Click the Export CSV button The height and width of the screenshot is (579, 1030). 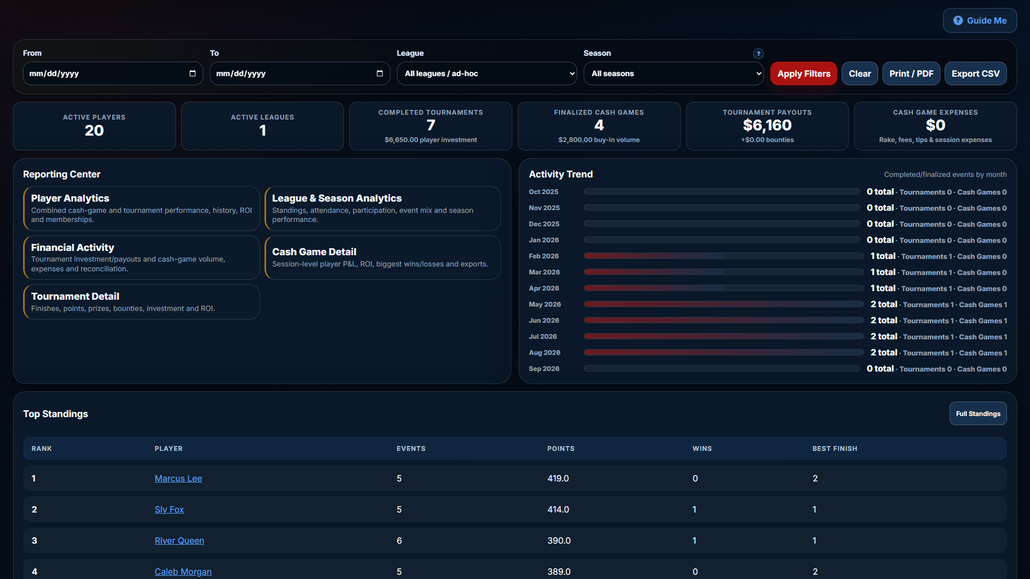coord(975,73)
